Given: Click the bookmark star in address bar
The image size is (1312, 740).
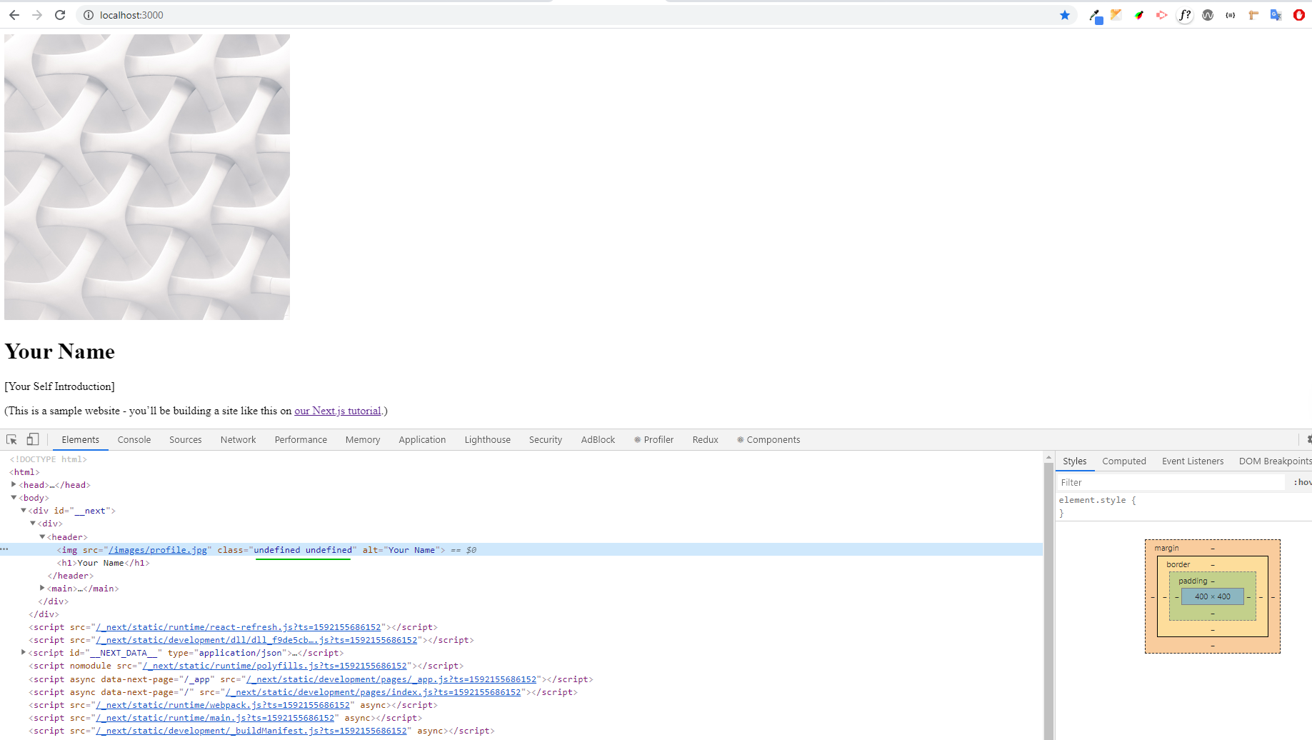Looking at the screenshot, I should (1065, 15).
